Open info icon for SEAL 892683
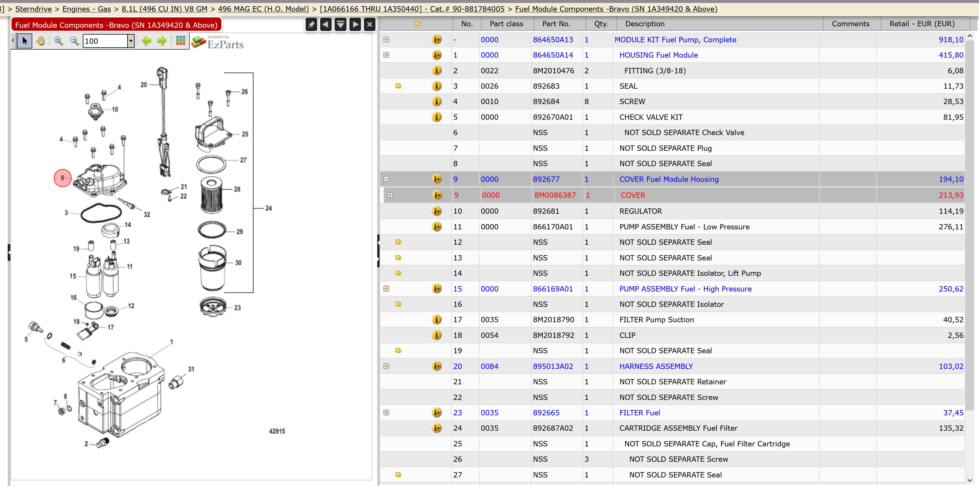 point(437,86)
